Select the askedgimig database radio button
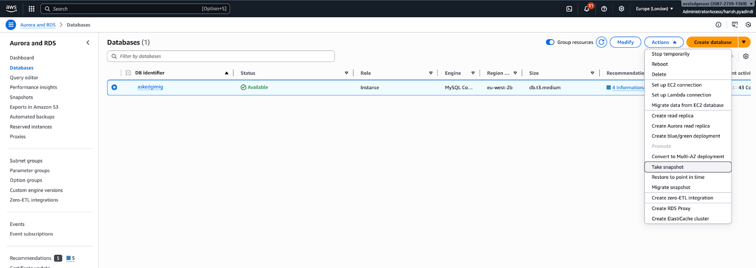 pos(114,87)
